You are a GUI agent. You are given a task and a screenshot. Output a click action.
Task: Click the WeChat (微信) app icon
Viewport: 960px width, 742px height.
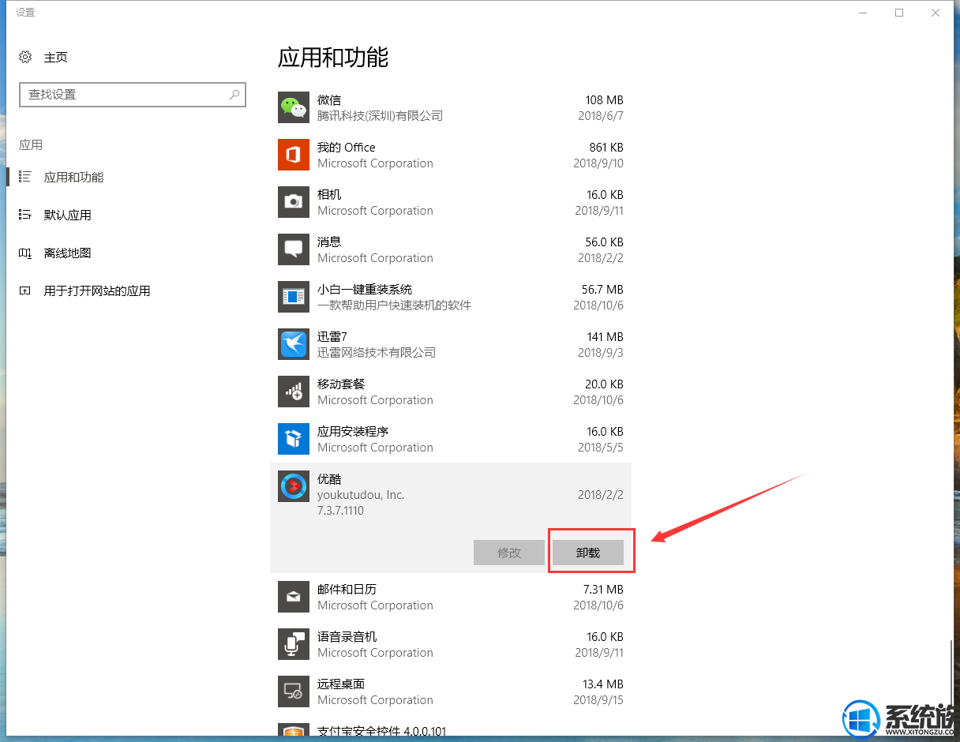click(294, 107)
